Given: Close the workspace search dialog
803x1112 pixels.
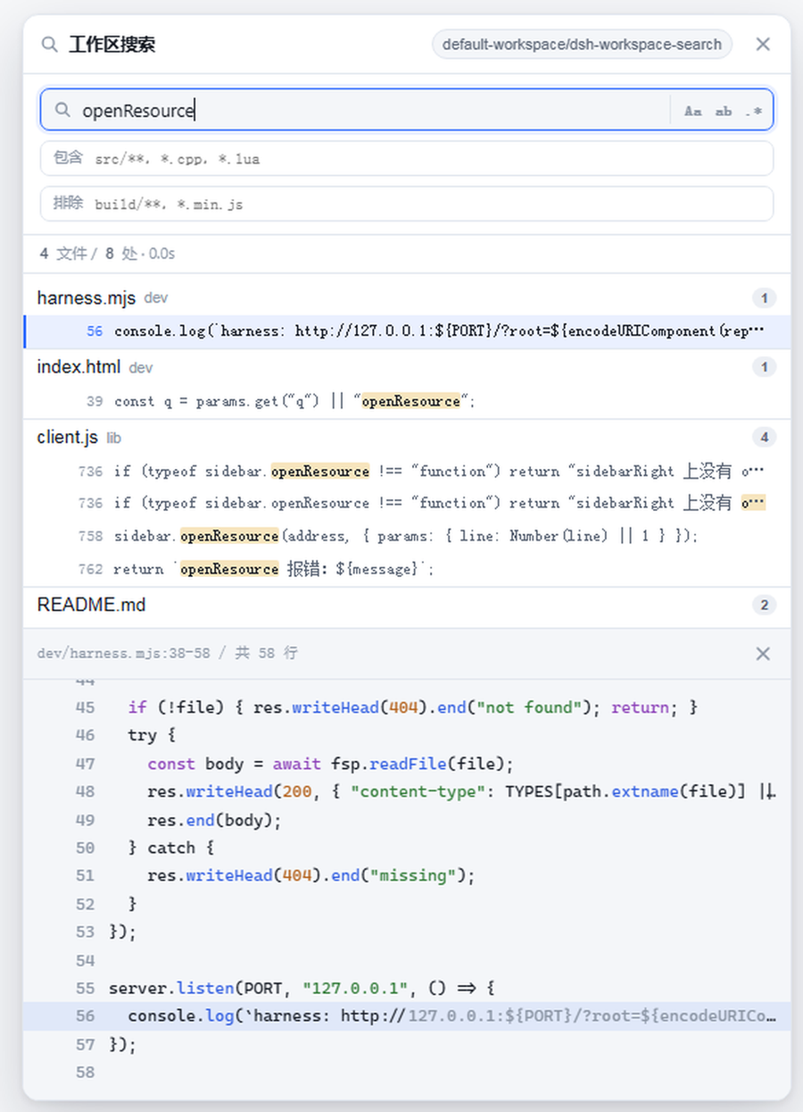Looking at the screenshot, I should [x=763, y=44].
